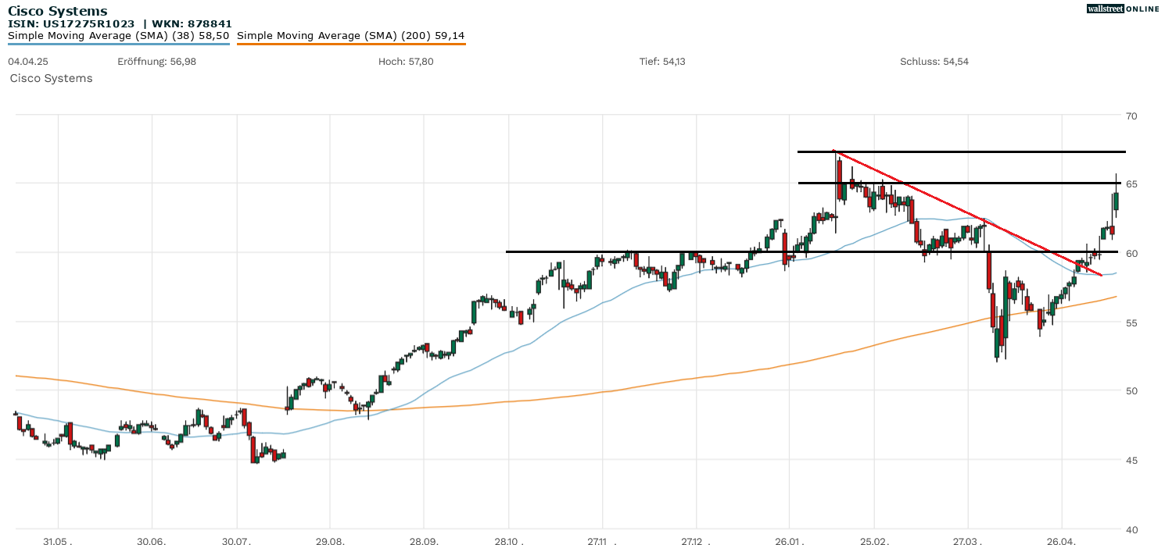Click the 50 price axis label
This screenshot has width=1165, height=545.
click(x=1132, y=391)
